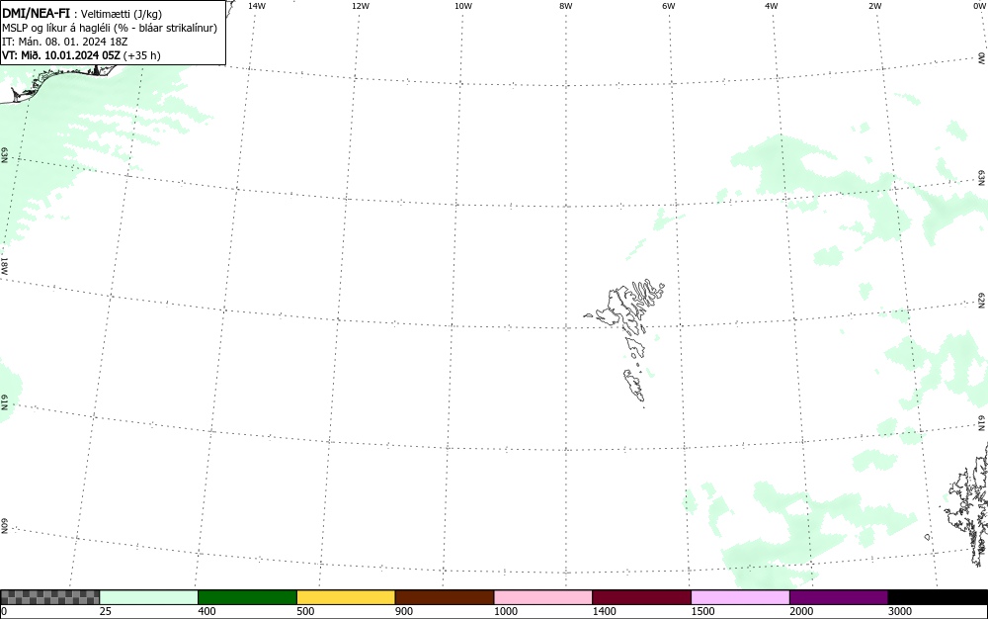The height and width of the screenshot is (619, 988).
Task: Click the 6W longitude label
Action: click(669, 6)
